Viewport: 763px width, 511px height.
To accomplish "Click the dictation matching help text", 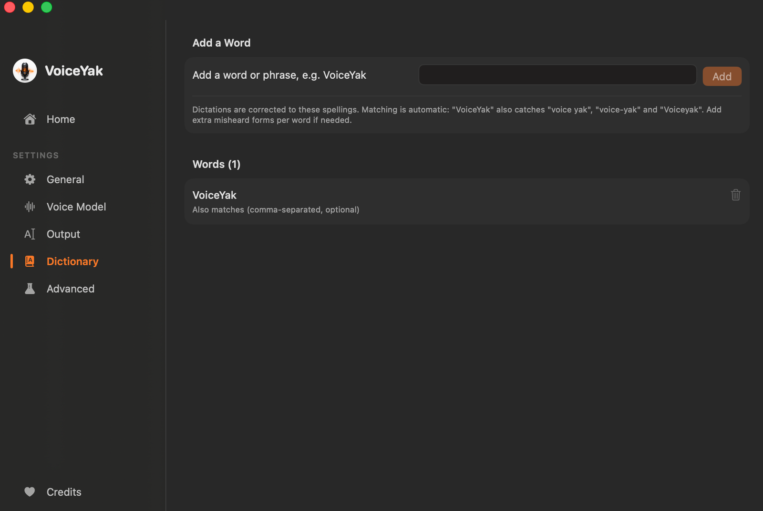I will tap(457, 115).
